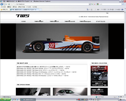Click the Help question mark icon
Image resolution: width=126 pixels, height=101 pixels.
click(122, 9)
